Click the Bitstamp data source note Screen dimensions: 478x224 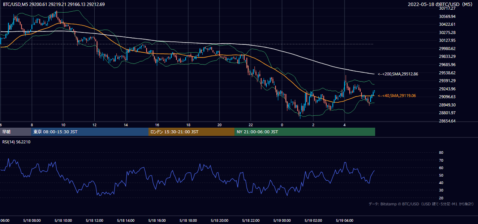(x=421, y=204)
